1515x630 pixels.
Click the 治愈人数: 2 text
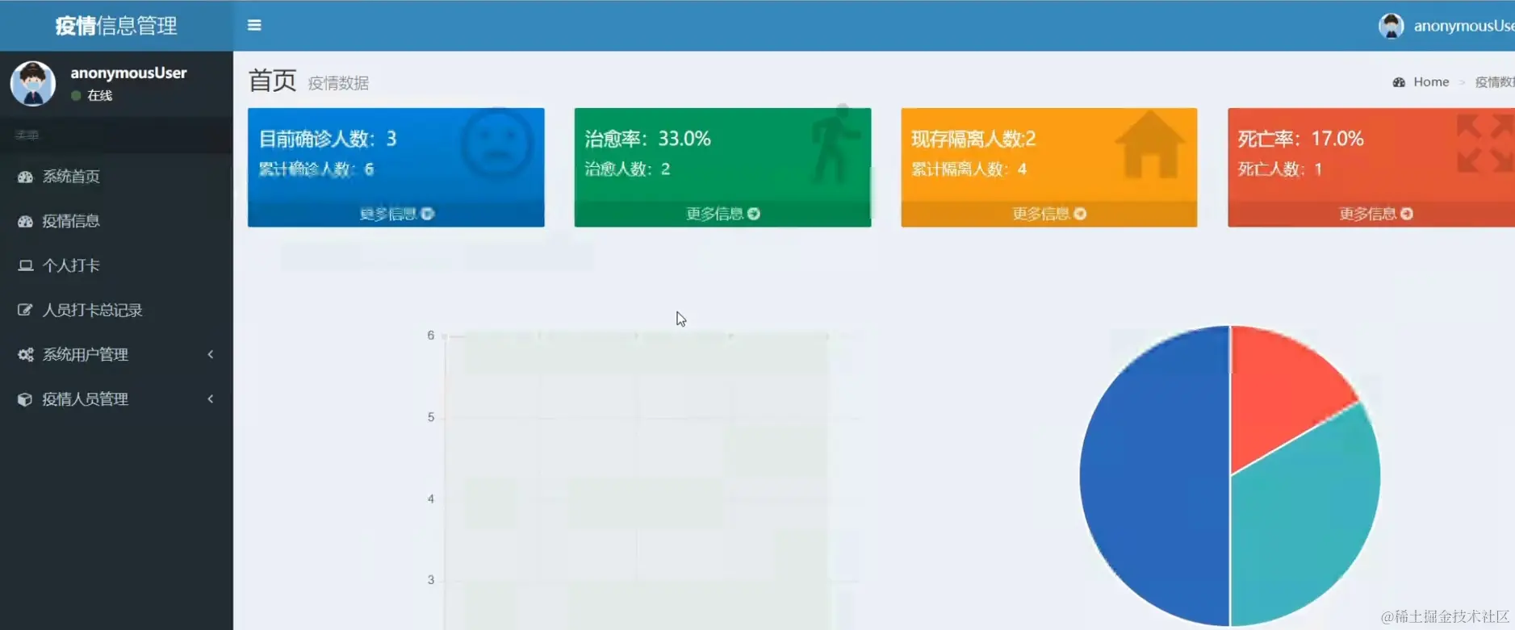(x=627, y=169)
